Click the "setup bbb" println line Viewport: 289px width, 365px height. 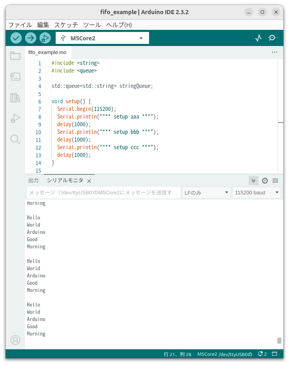pyautogui.click(x=108, y=132)
